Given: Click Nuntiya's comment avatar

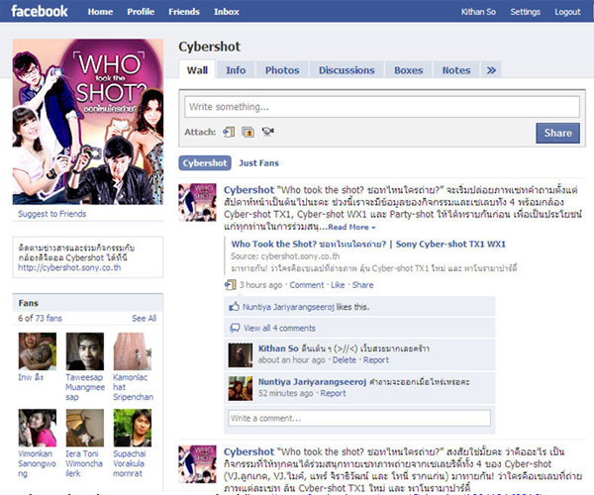Looking at the screenshot, I should click(241, 389).
